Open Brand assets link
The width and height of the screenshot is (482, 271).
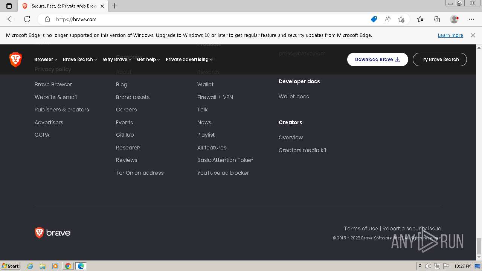[x=133, y=97]
